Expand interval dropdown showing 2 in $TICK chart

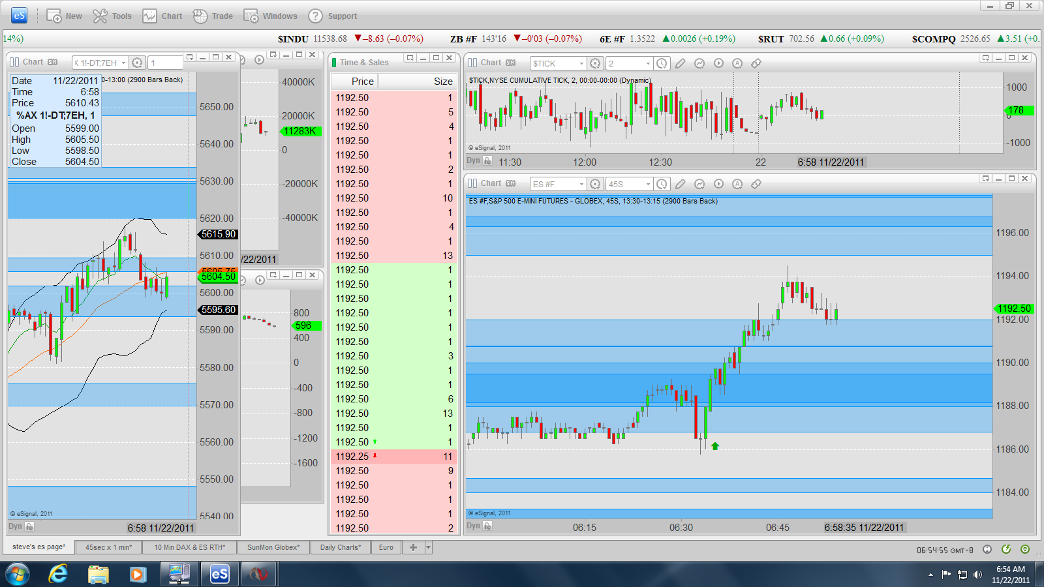click(x=648, y=63)
